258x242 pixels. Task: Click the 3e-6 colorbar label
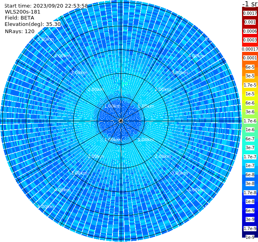coord(250,112)
